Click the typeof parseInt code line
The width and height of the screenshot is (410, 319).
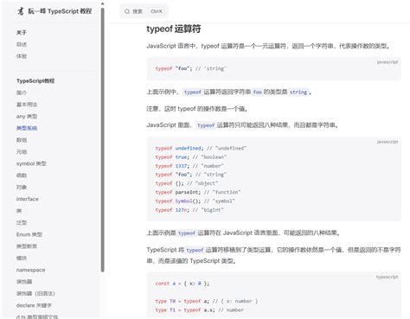(x=198, y=192)
